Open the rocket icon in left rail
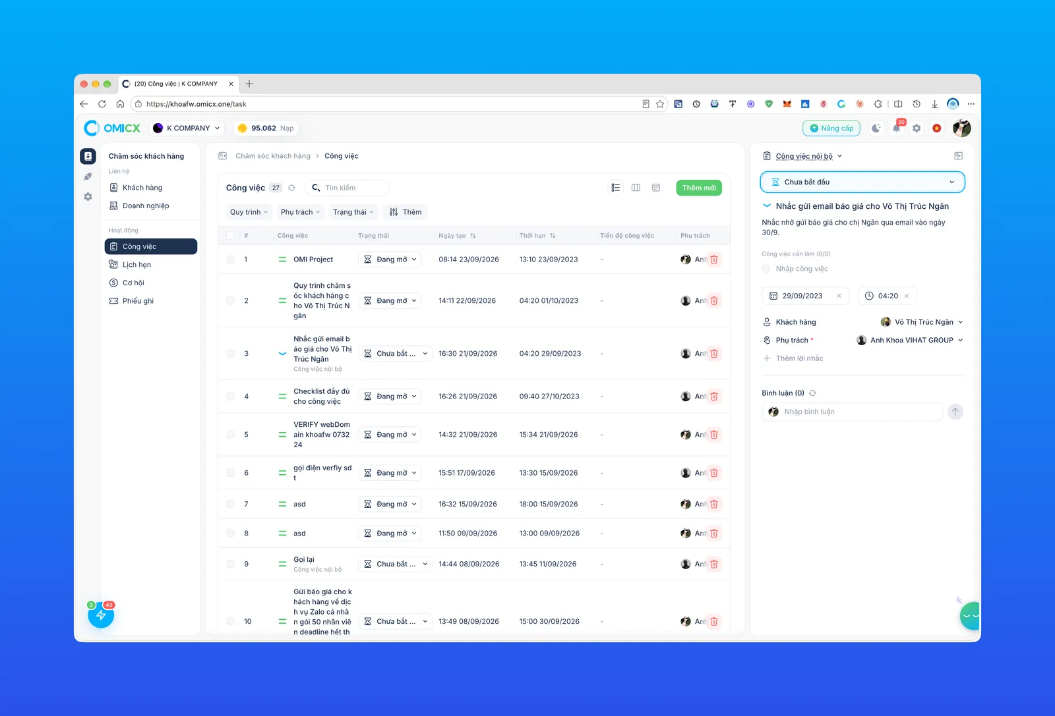 (x=88, y=177)
